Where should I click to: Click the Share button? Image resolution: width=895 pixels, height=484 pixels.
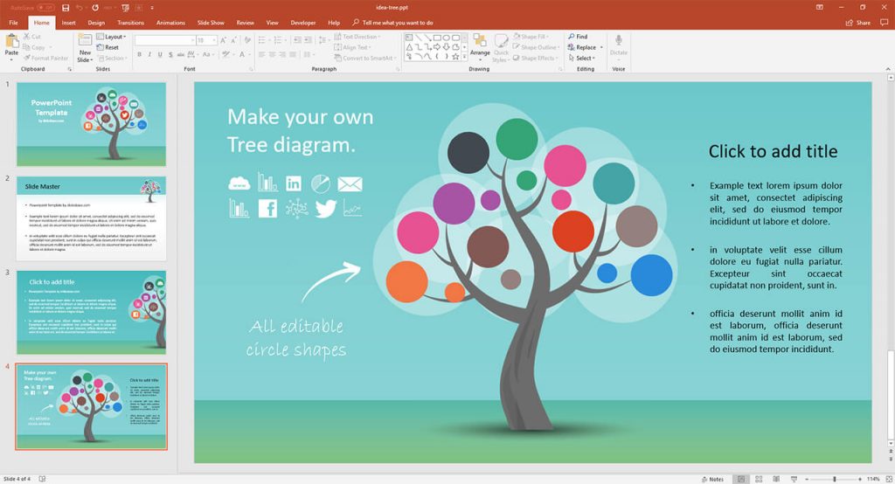(859, 23)
